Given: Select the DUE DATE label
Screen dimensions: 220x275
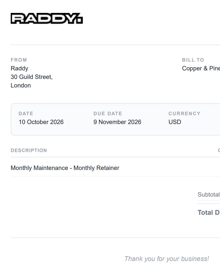Looking at the screenshot, I should [108, 114].
